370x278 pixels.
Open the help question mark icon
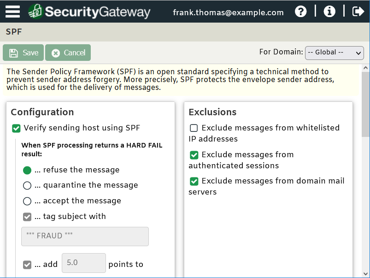click(x=300, y=11)
